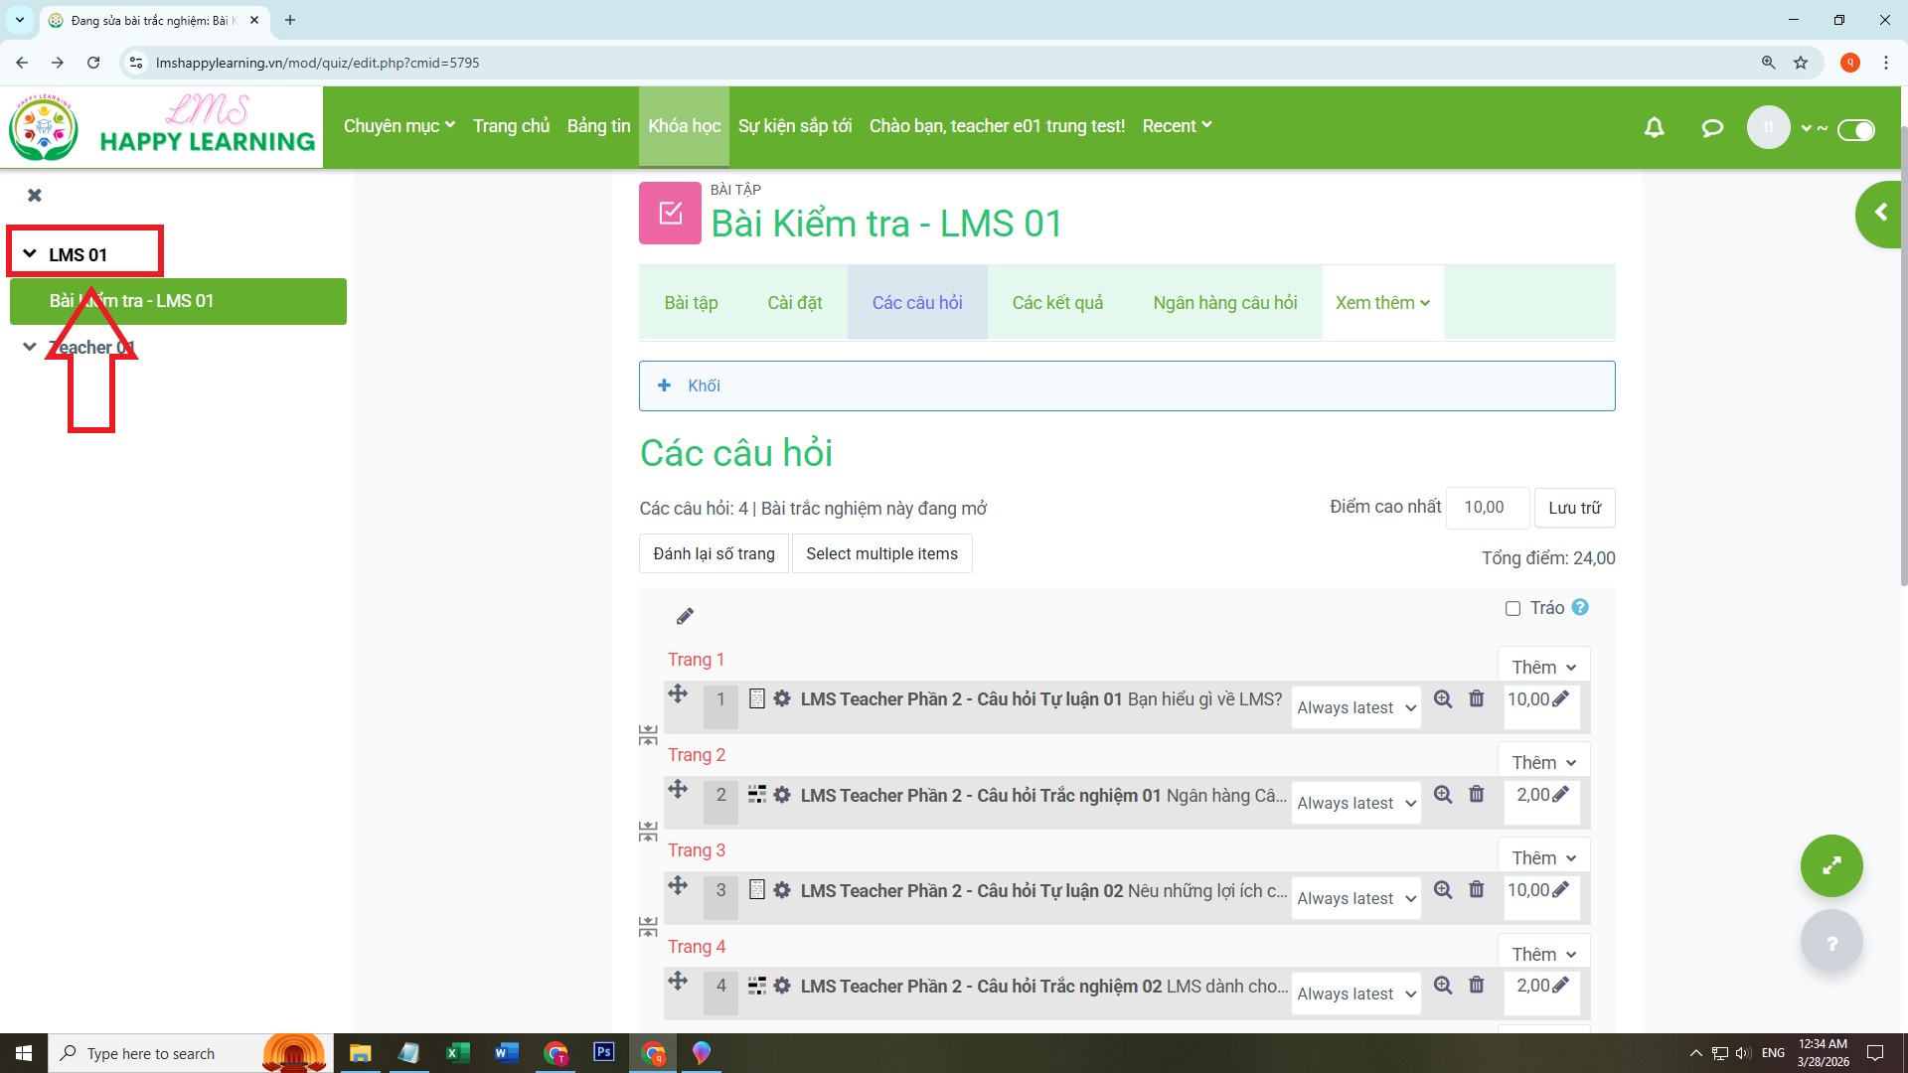Screen dimensions: 1908x1073
Task: Open the messages chat bubble icon
Action: click(x=1711, y=127)
